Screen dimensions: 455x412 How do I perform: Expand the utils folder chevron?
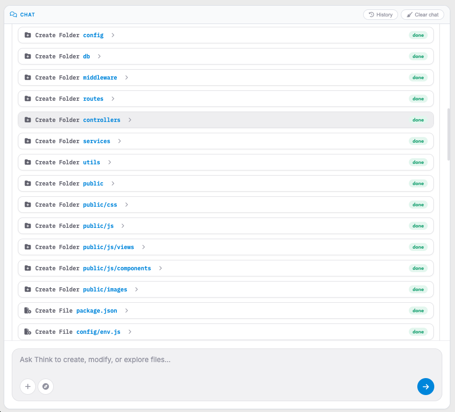click(x=110, y=162)
